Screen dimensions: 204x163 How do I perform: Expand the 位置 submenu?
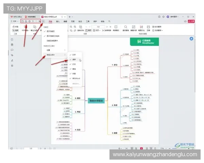(54, 50)
